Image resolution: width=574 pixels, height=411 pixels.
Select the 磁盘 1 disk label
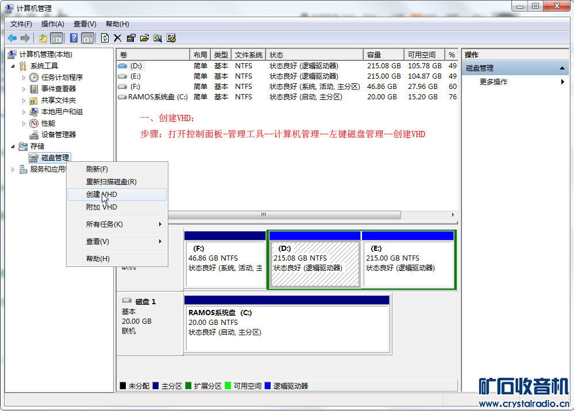coord(145,302)
